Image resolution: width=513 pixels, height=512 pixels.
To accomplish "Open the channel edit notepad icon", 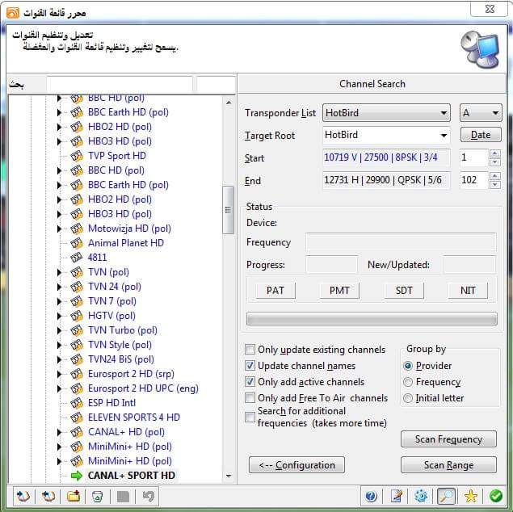I will tap(396, 496).
